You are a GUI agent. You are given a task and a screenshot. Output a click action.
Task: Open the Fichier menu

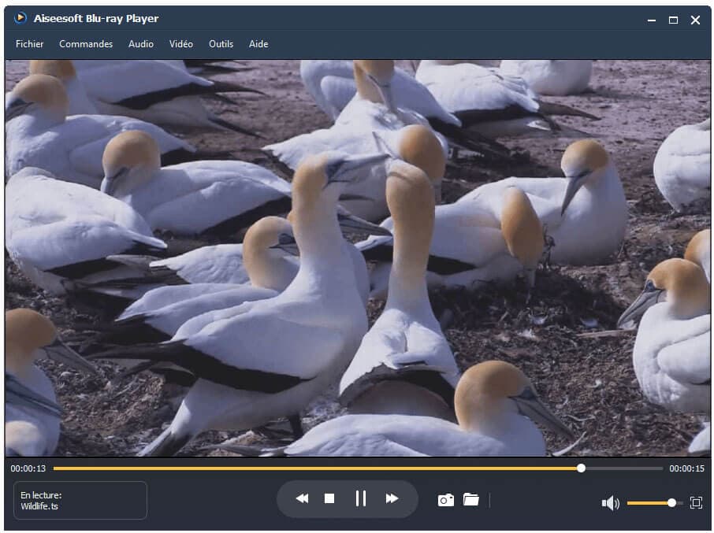pyautogui.click(x=30, y=44)
